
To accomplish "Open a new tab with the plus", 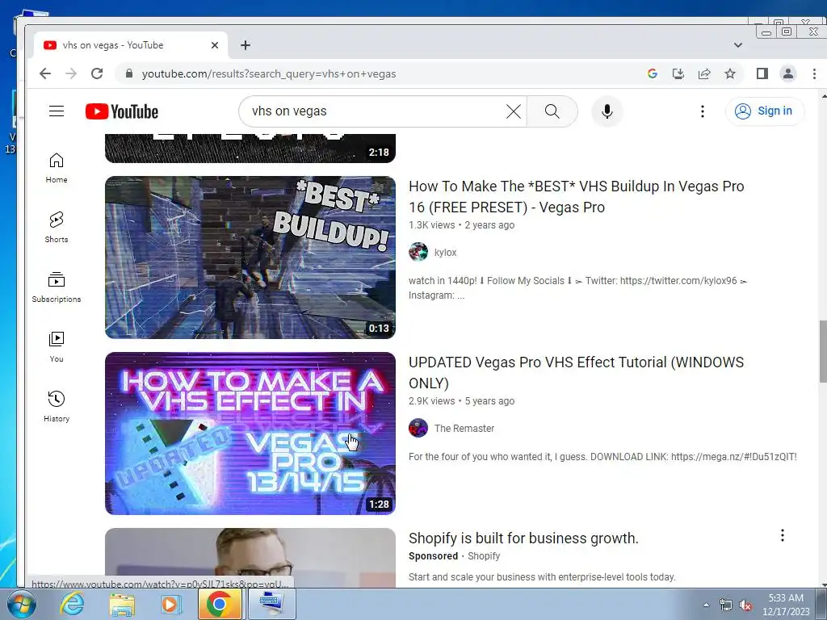I will 246,45.
